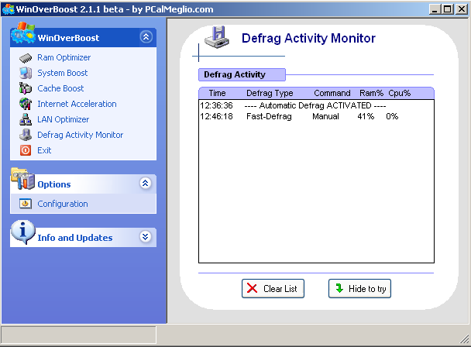This screenshot has height=347, width=471.
Task: Select the 12:46:18 Fast-Defrag row
Action: click(316, 116)
